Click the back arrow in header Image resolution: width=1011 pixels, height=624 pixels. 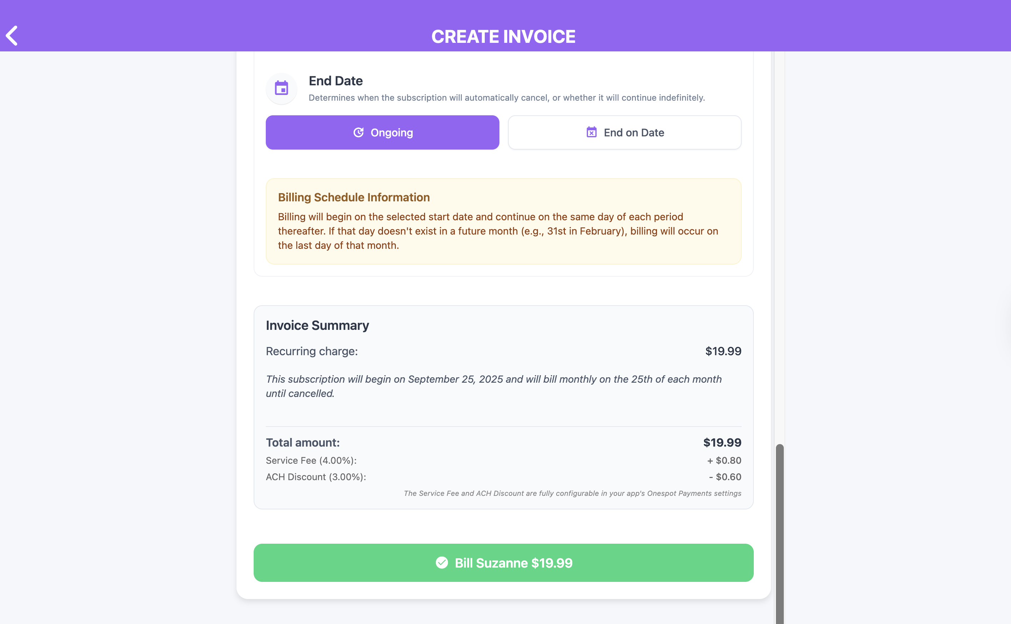13,36
